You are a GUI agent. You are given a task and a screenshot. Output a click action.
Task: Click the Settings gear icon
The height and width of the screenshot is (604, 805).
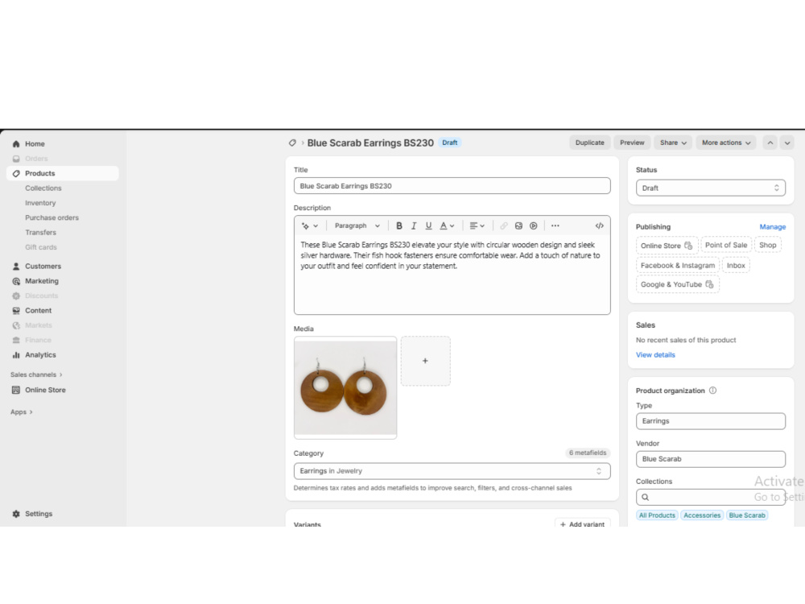[x=16, y=514]
